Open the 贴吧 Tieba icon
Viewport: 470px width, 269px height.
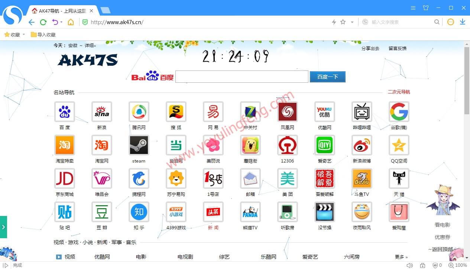pyautogui.click(x=65, y=212)
